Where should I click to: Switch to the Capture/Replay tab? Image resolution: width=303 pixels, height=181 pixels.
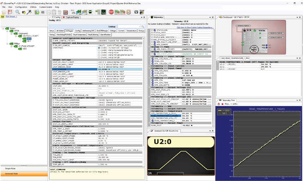pos(72,17)
